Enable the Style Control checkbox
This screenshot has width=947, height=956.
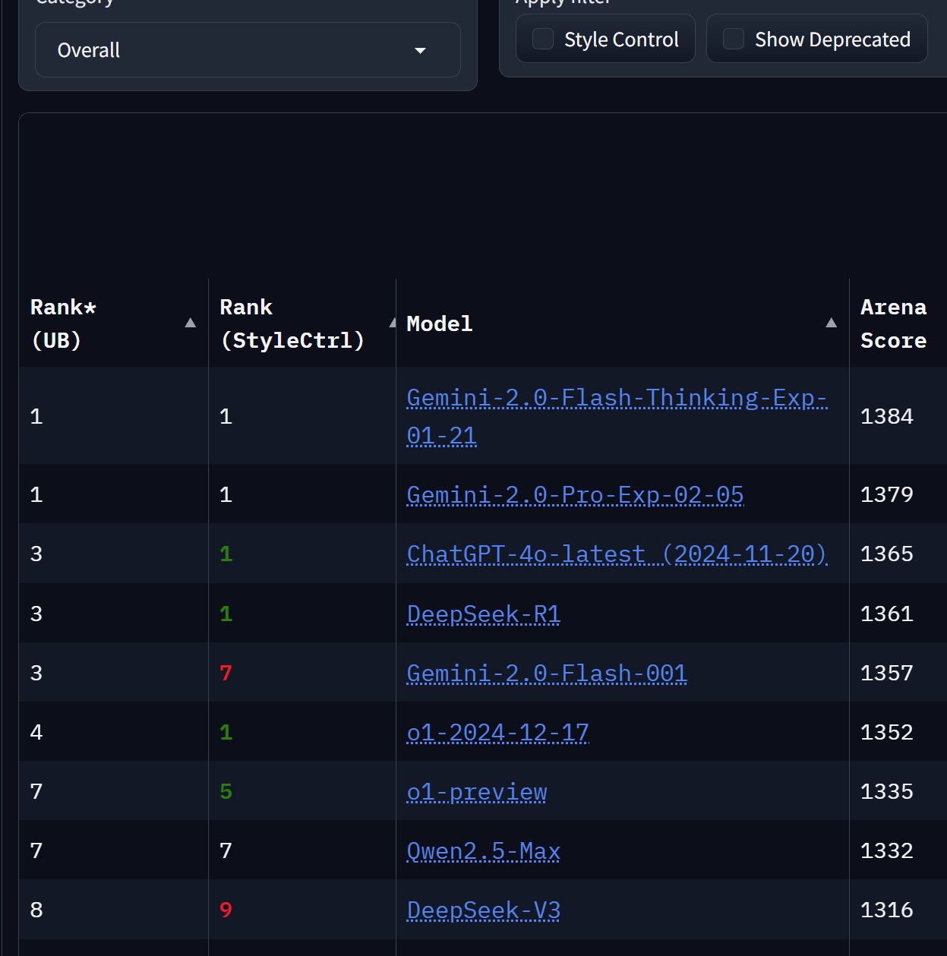[543, 39]
